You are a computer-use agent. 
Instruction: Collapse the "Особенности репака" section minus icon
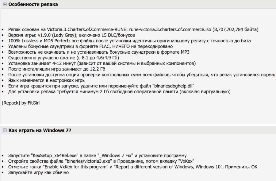pyautogui.click(x=5, y=5)
